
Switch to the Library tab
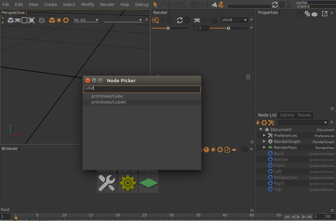[x=287, y=115]
